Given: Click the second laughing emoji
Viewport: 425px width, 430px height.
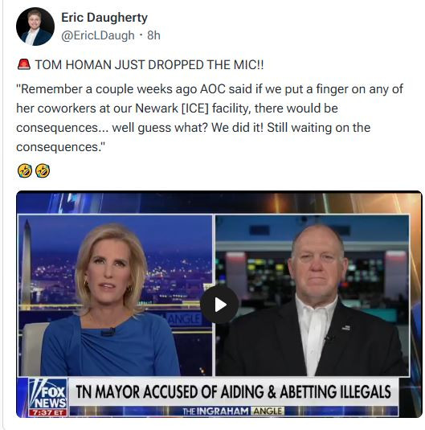Looking at the screenshot, I should (43, 170).
